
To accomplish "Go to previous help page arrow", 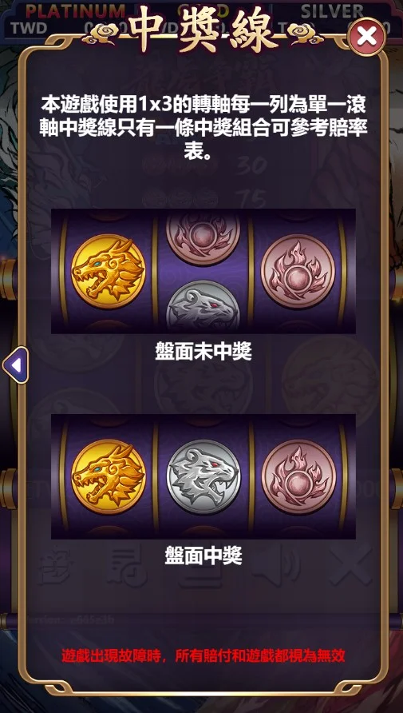I will [x=15, y=364].
